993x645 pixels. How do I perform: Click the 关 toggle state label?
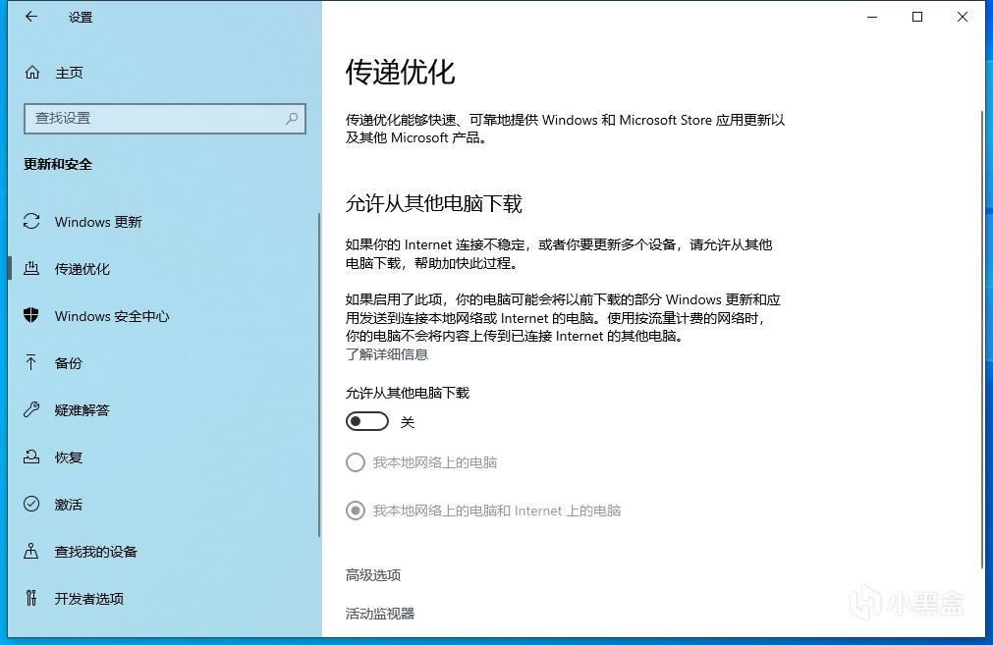[x=408, y=422]
